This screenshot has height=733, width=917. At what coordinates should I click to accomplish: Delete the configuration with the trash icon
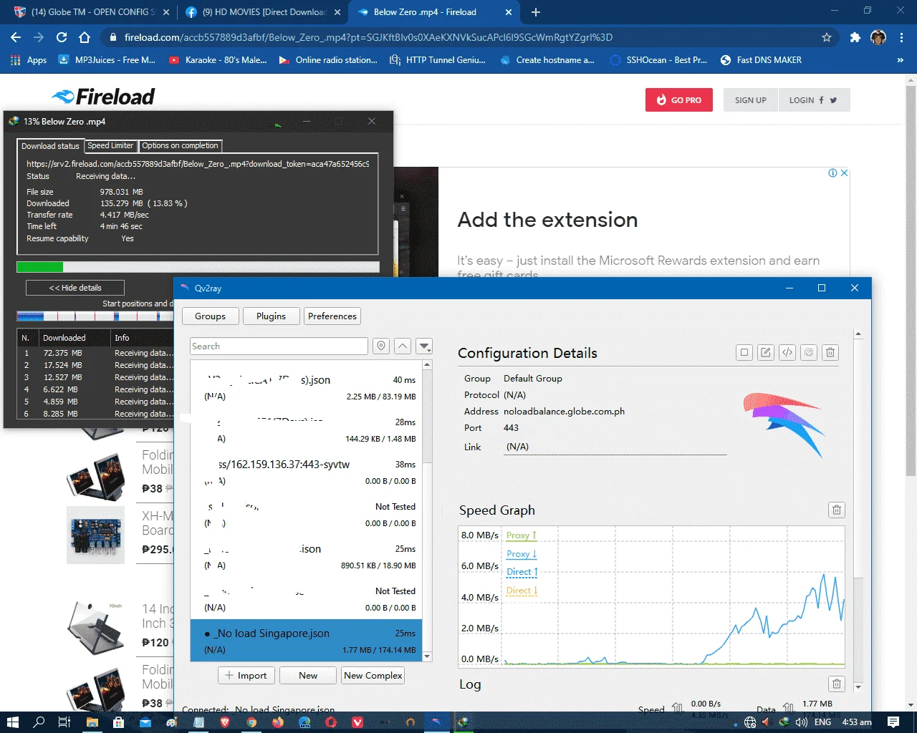[x=830, y=352]
